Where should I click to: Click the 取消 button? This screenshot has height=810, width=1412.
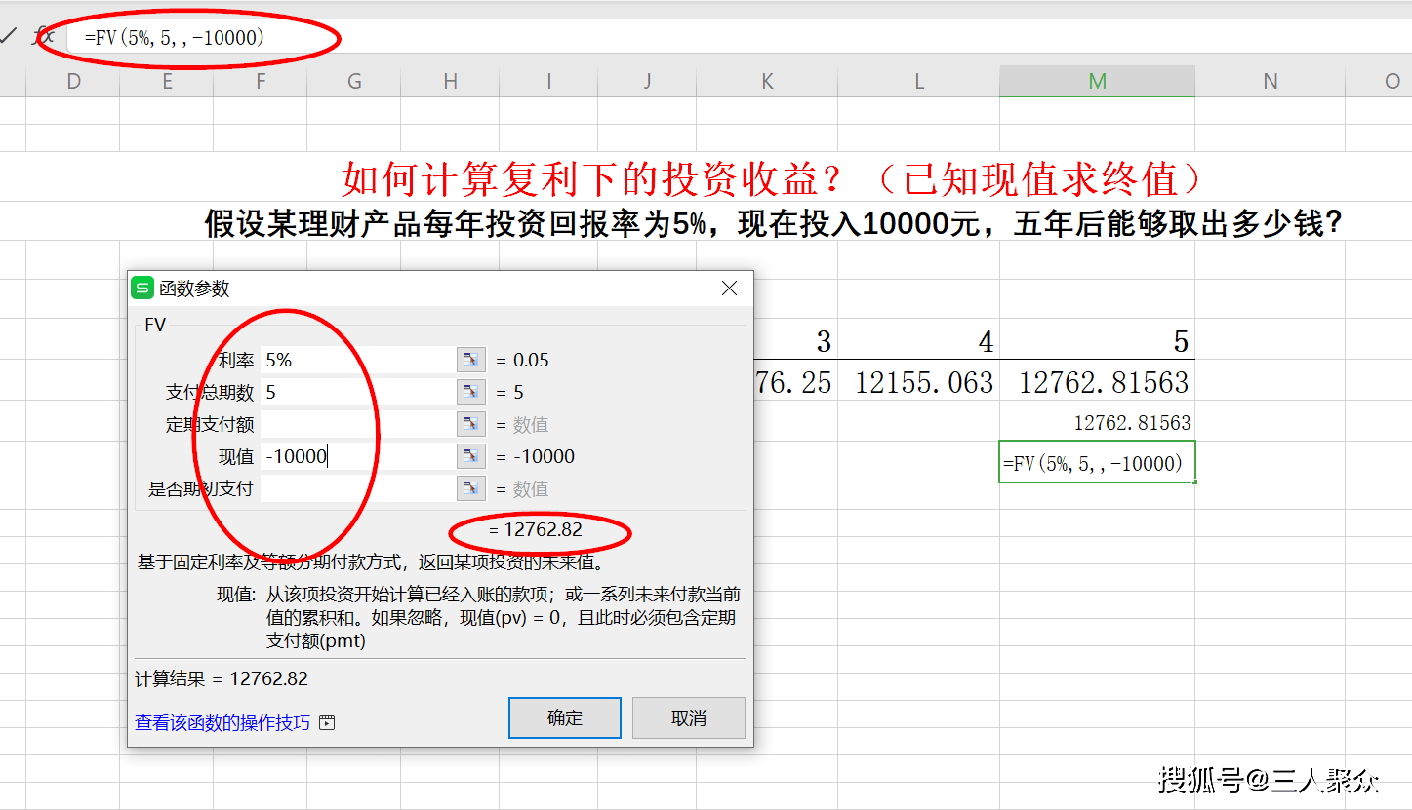point(689,718)
